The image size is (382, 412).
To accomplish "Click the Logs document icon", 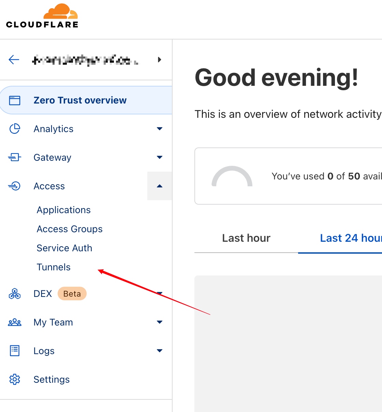I will pos(15,351).
